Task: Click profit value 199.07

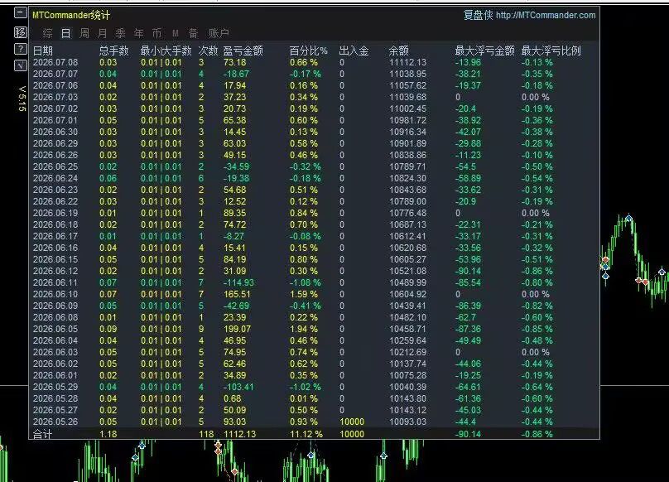Action: 238,329
